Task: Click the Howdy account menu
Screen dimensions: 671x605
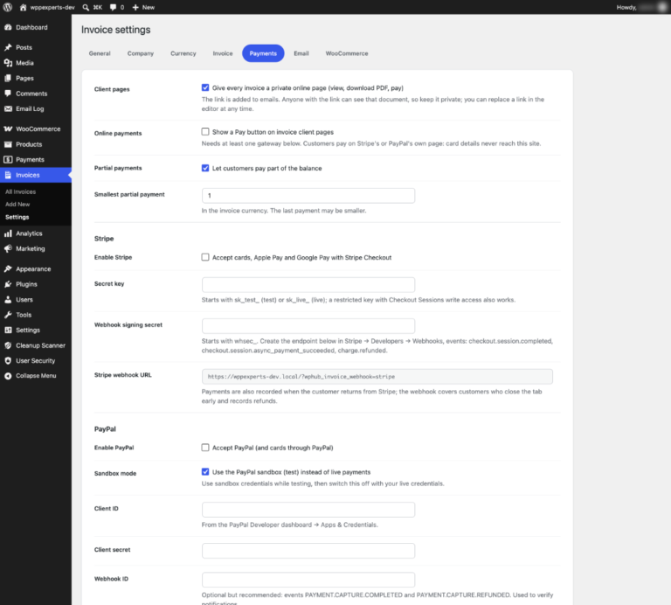Action: coord(641,7)
